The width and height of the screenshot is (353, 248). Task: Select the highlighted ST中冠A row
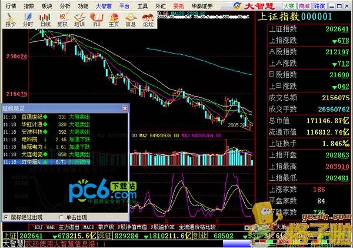46,162
